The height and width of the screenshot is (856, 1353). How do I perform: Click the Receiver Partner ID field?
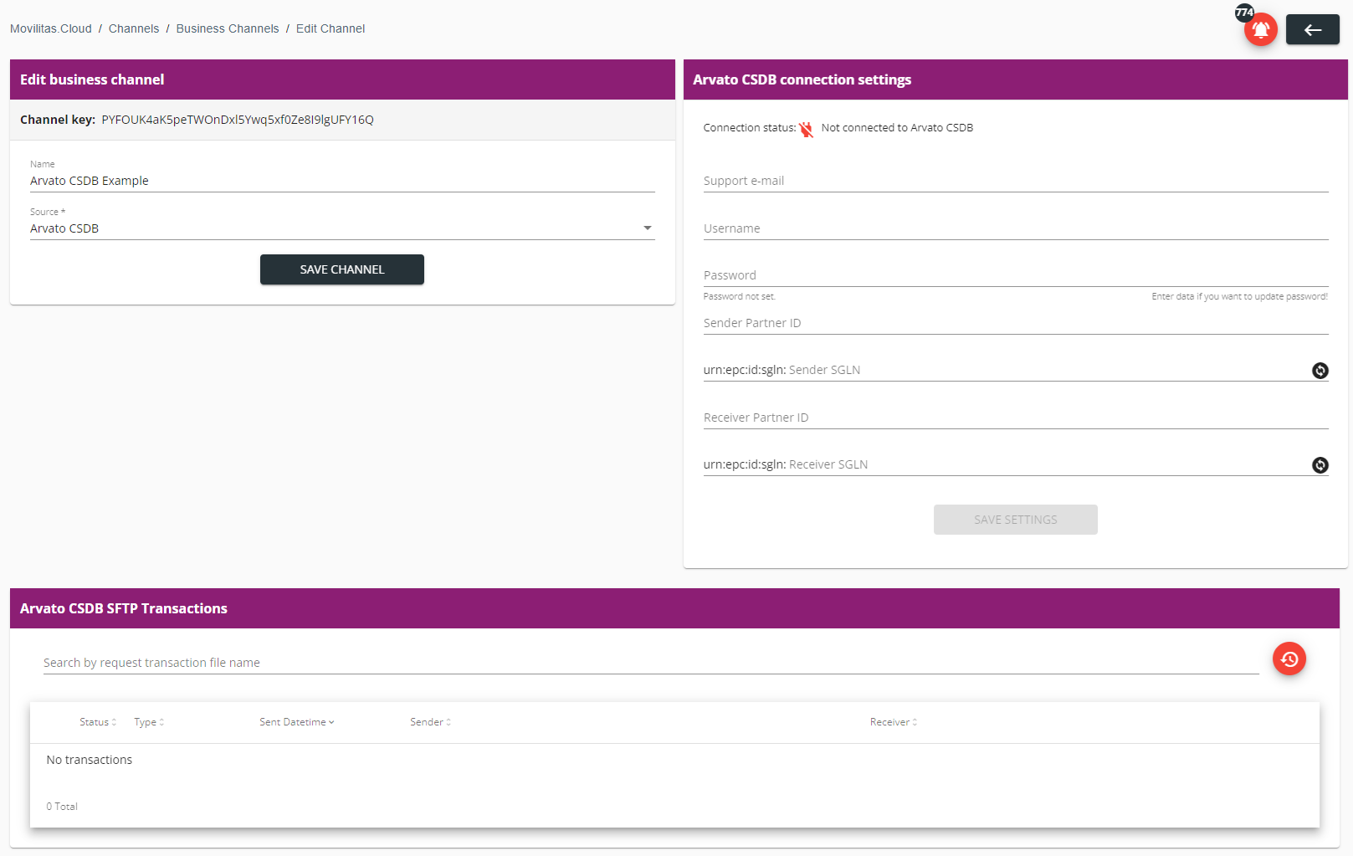point(1016,418)
